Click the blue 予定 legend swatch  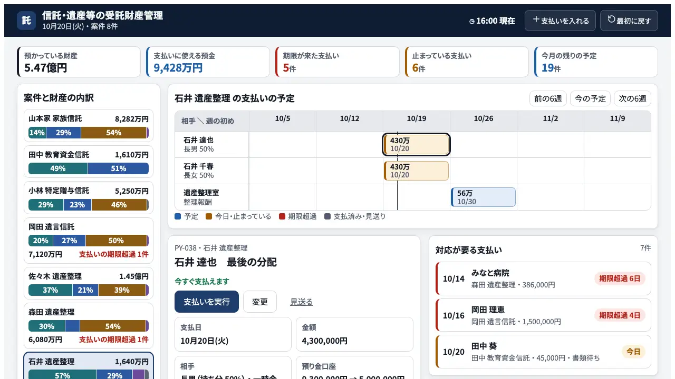[178, 216]
